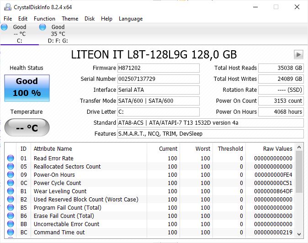The height and width of the screenshot is (243, 308).
Task: Click the Health Status label
Action: 27,68
